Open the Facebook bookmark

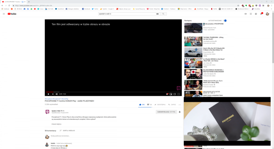tap(86, 9)
